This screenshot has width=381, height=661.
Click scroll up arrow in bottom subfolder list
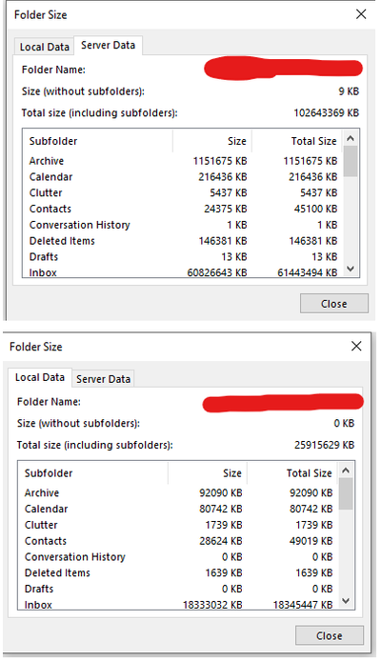click(346, 471)
